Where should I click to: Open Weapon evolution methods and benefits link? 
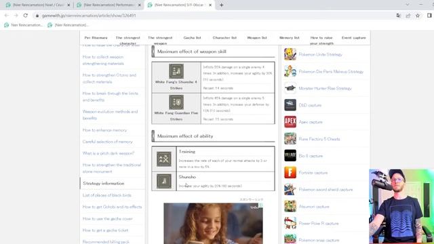pos(110,115)
